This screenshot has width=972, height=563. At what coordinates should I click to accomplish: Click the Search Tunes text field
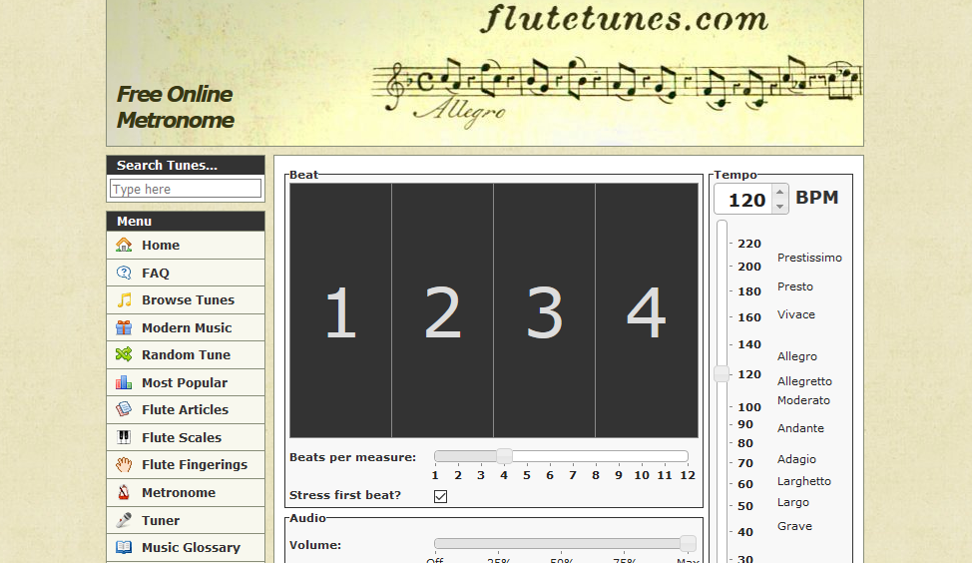[186, 189]
